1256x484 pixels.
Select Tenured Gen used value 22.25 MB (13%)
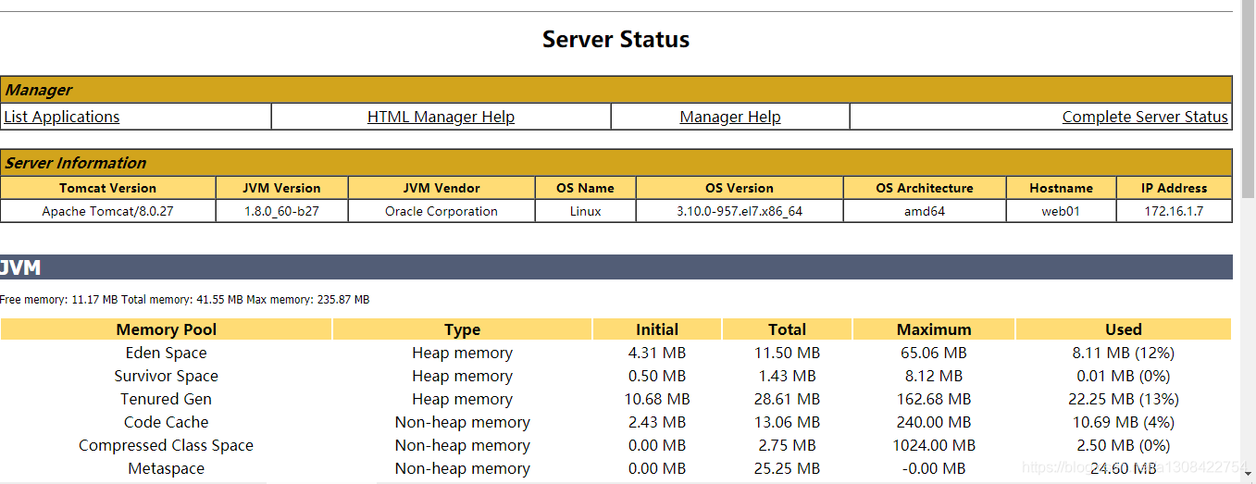(x=1124, y=399)
